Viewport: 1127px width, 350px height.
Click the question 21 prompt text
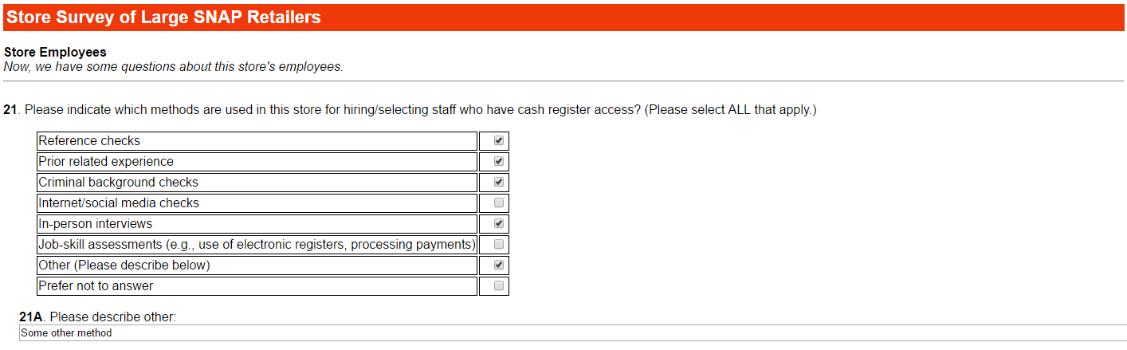[x=410, y=110]
